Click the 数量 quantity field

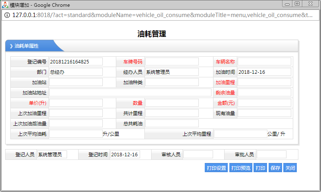(x=172, y=103)
